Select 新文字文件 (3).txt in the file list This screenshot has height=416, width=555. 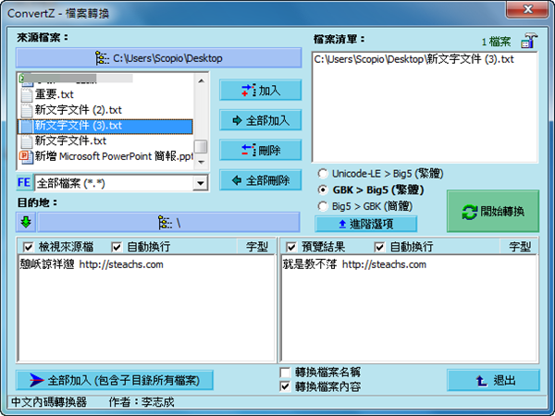105,126
